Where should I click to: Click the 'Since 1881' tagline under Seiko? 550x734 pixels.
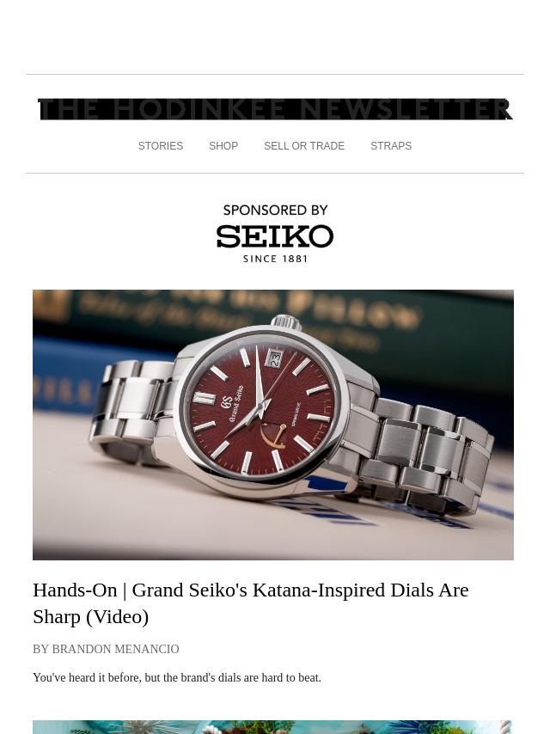(275, 259)
